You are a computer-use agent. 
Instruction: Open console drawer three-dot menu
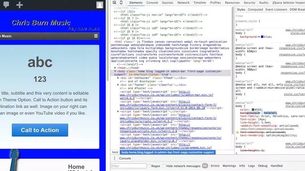114,158
